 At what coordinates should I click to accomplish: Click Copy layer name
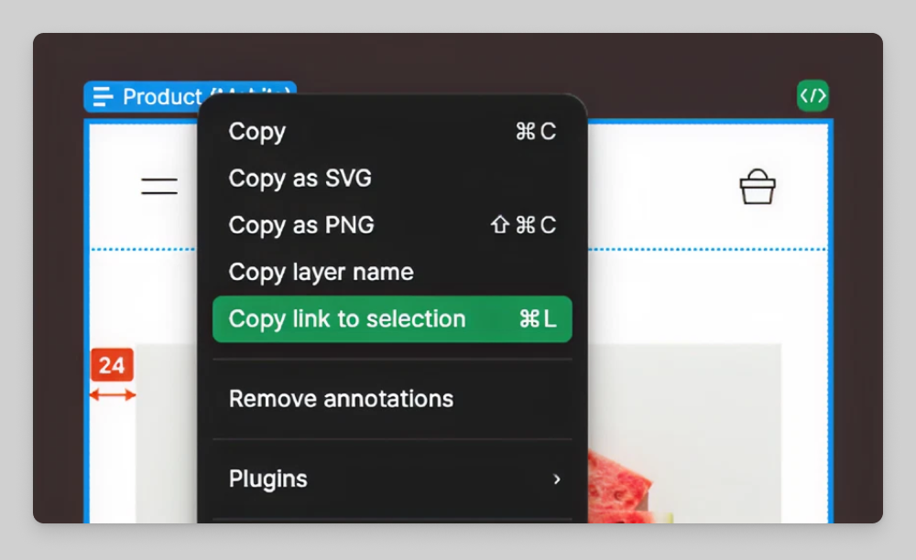click(x=321, y=271)
